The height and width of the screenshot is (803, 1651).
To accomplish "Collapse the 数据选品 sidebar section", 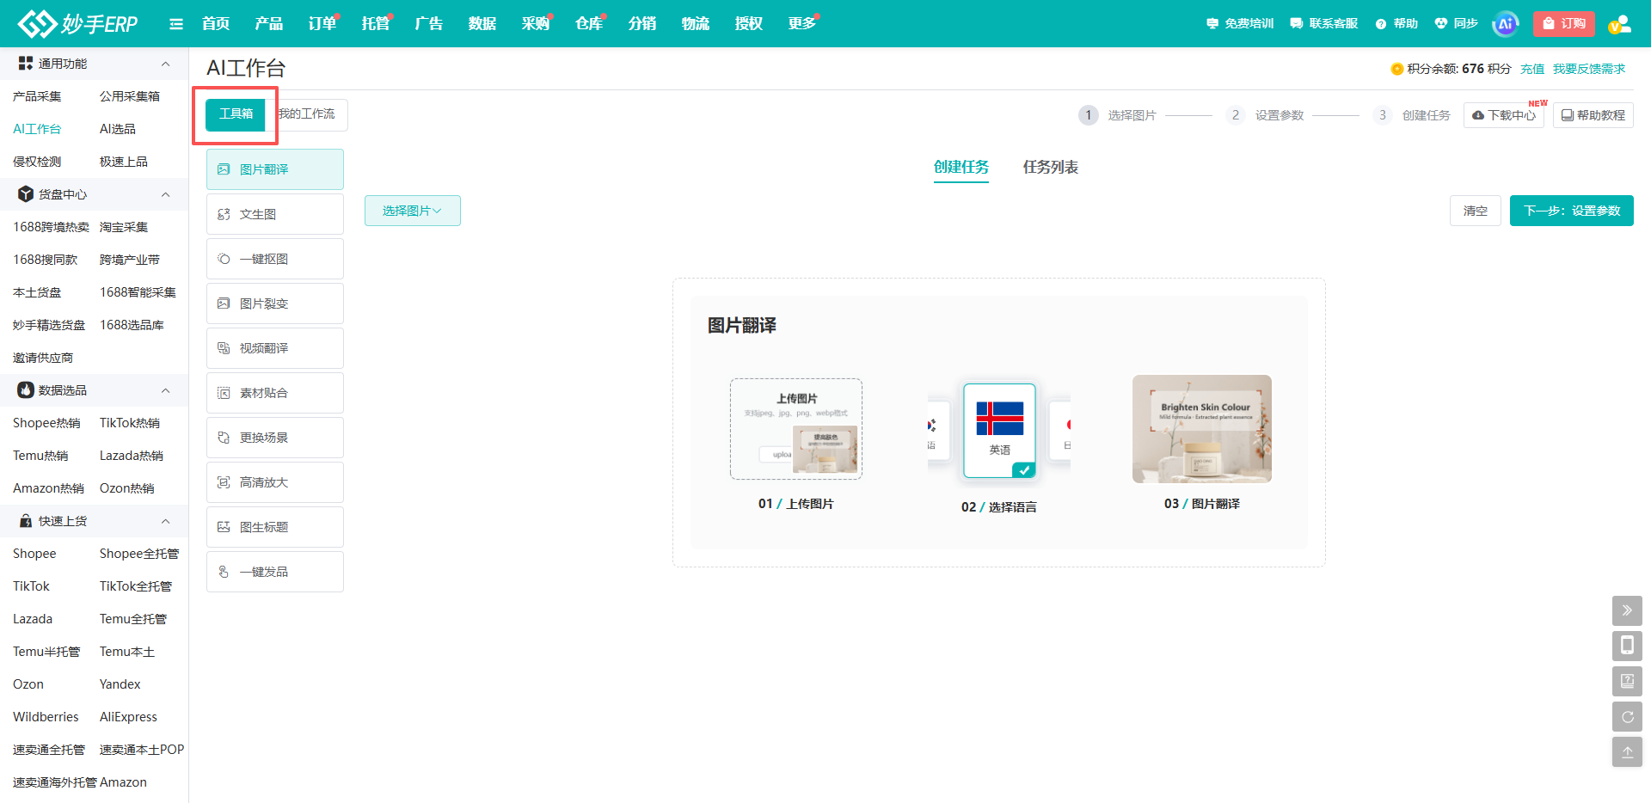I will [x=165, y=390].
